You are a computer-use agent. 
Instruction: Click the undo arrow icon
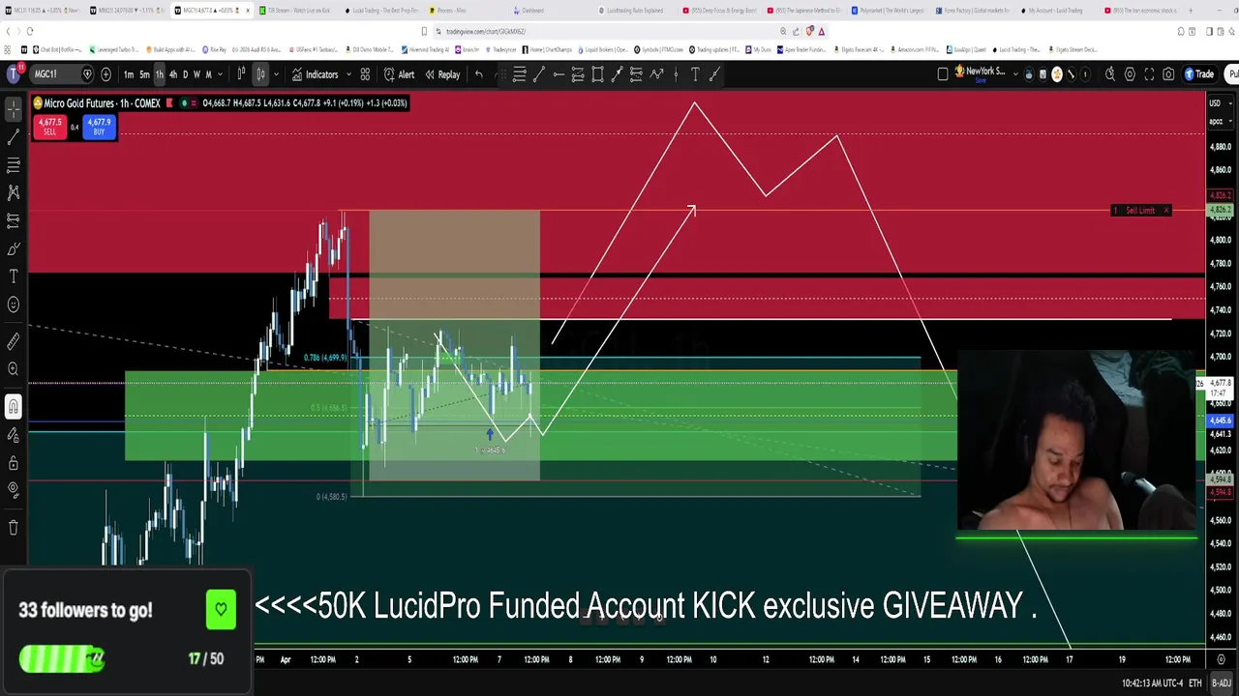pyautogui.click(x=478, y=74)
